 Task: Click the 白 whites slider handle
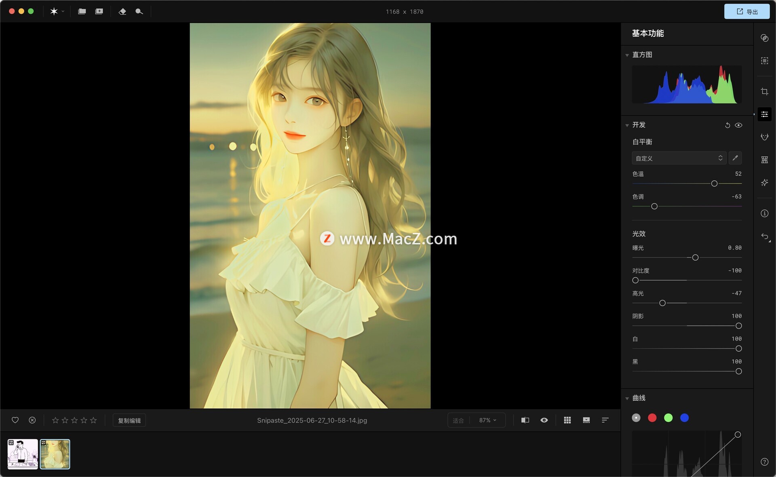click(738, 348)
